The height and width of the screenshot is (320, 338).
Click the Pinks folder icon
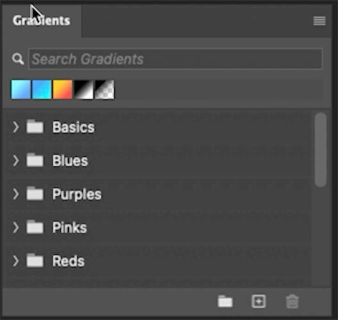[x=35, y=227]
